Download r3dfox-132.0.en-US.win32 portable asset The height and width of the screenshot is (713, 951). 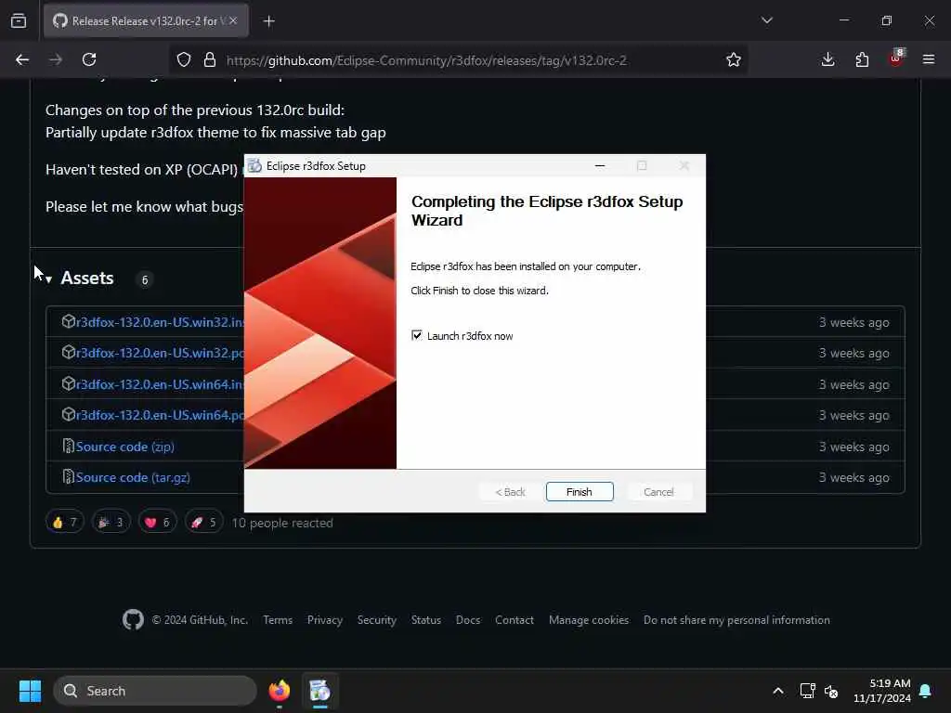click(x=160, y=353)
